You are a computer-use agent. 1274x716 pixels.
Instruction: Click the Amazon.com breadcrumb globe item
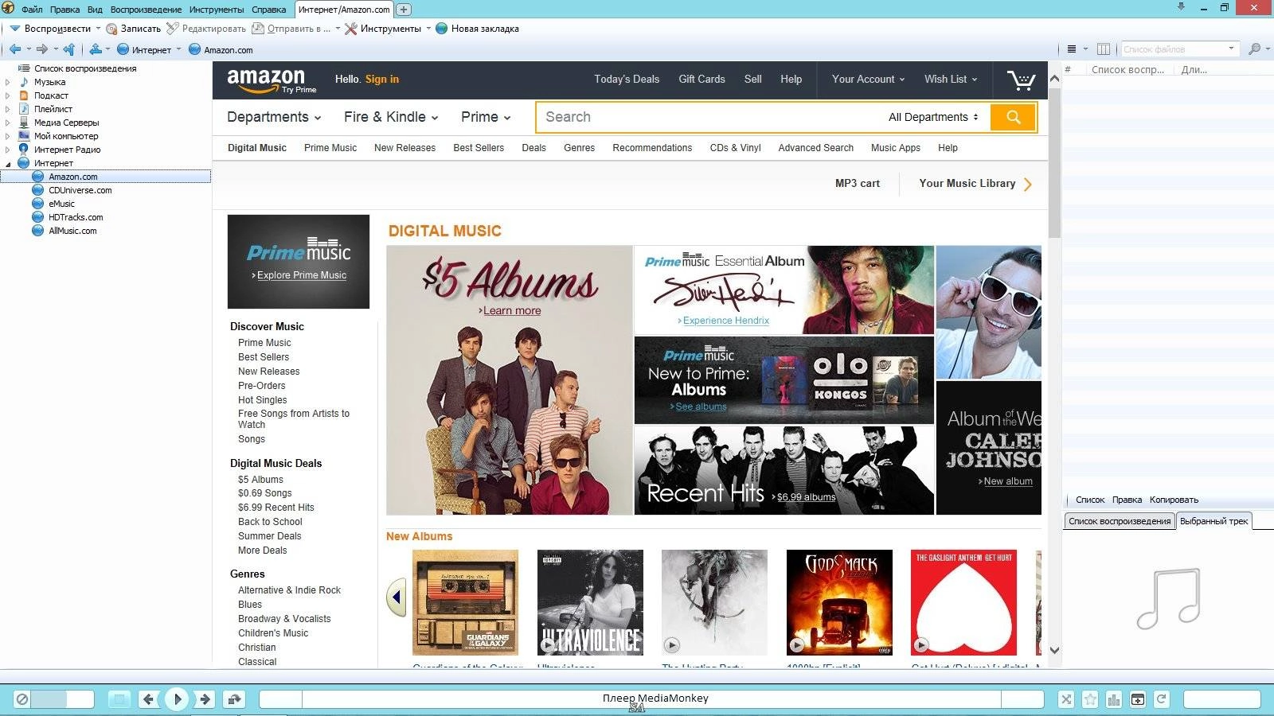221,49
